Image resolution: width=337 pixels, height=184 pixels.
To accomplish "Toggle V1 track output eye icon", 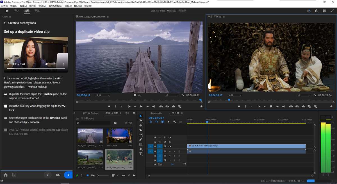I will 170,146.
